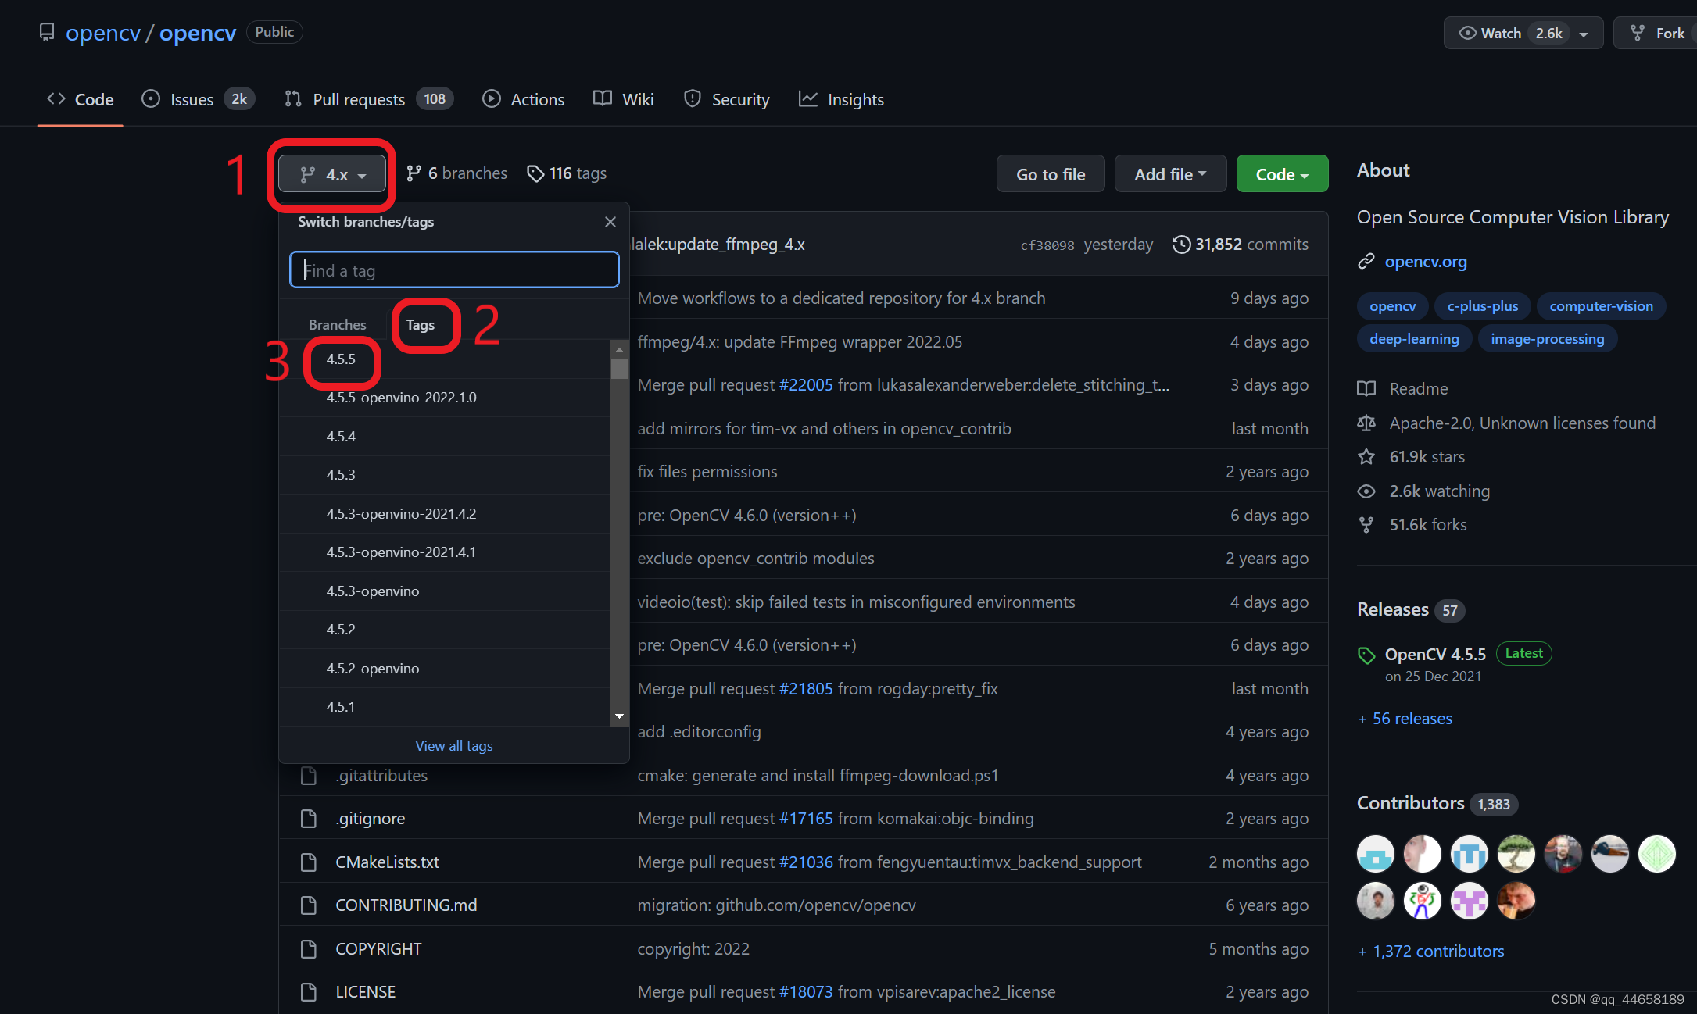Open pull request #22005 link
1697x1014 pixels.
(x=806, y=385)
